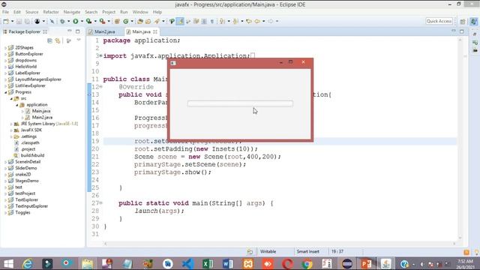Open the Window menu
This screenshot has width=480, height=270.
(140, 12)
